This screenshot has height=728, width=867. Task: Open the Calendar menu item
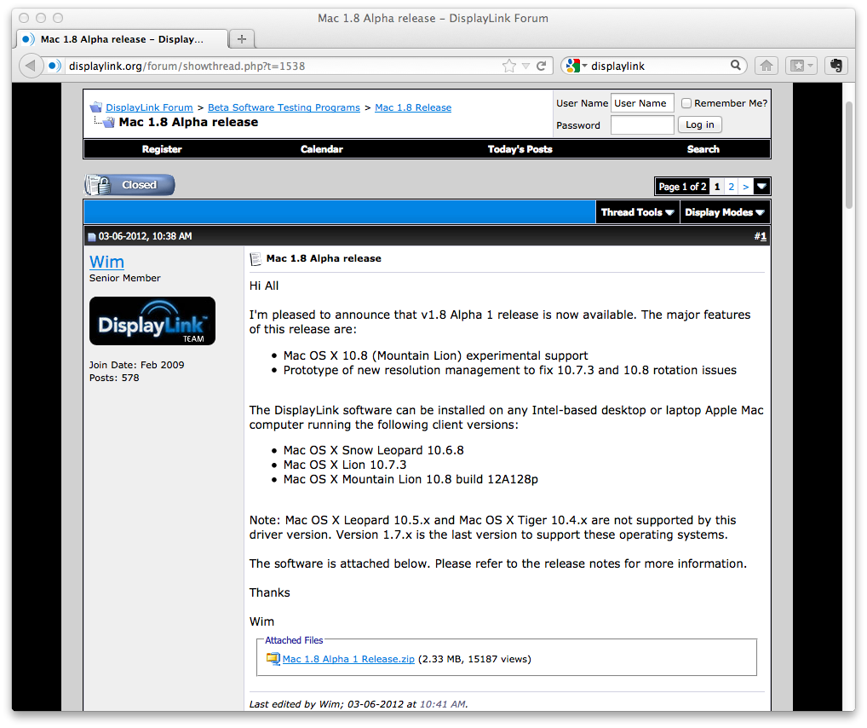(322, 149)
